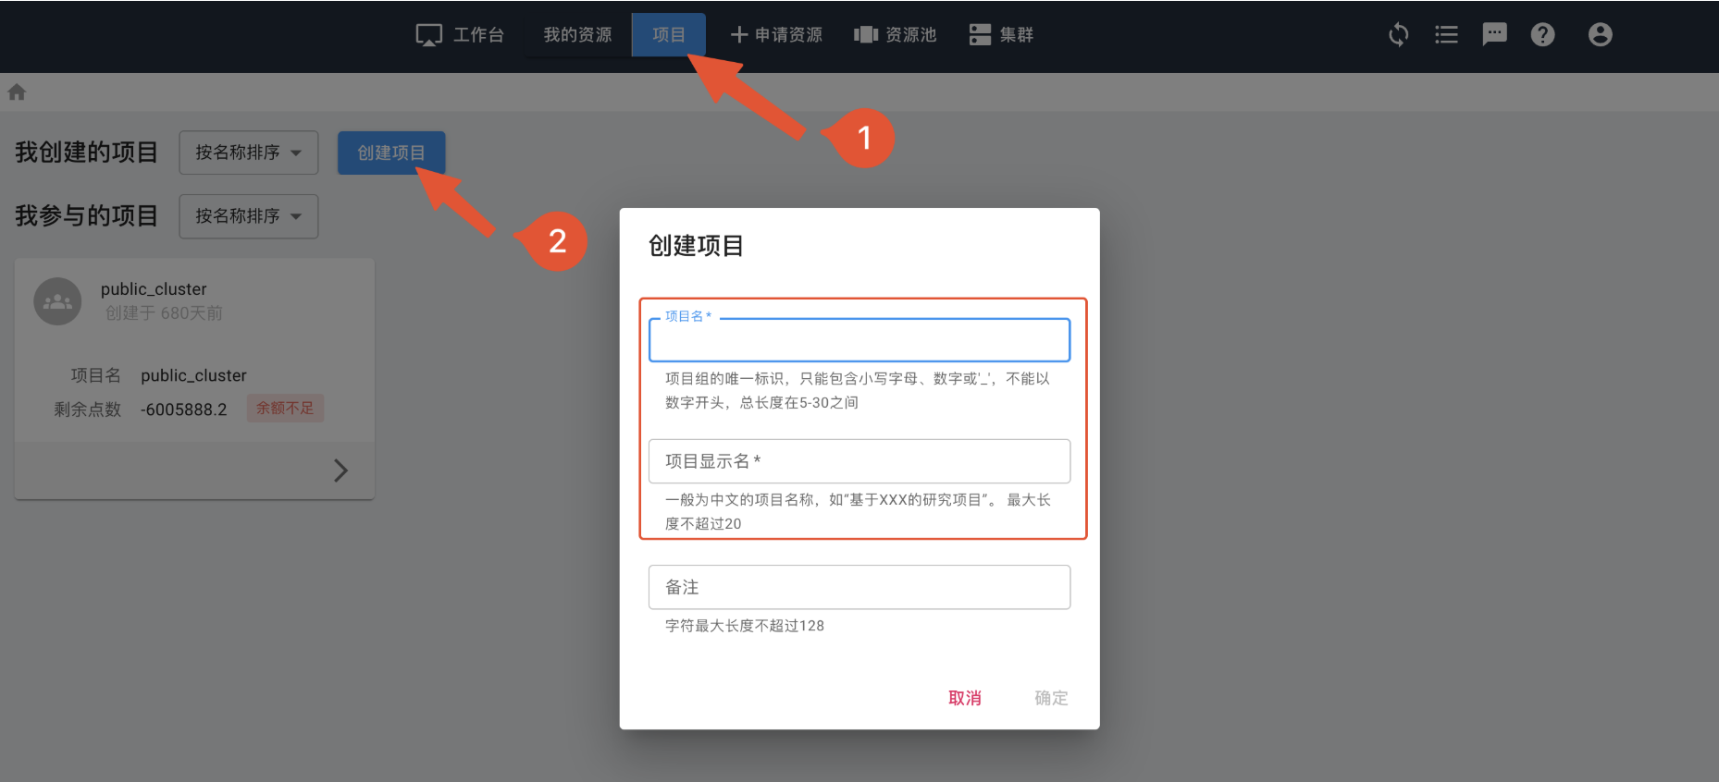1719x782 pixels.
Task: Click the 创建项目 button
Action: click(x=390, y=153)
